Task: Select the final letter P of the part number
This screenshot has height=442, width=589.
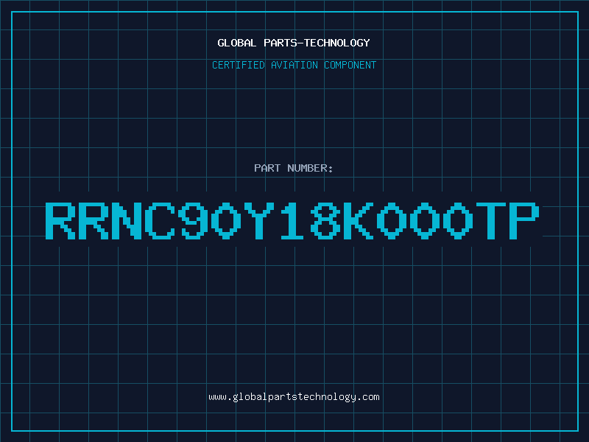Action: click(524, 220)
